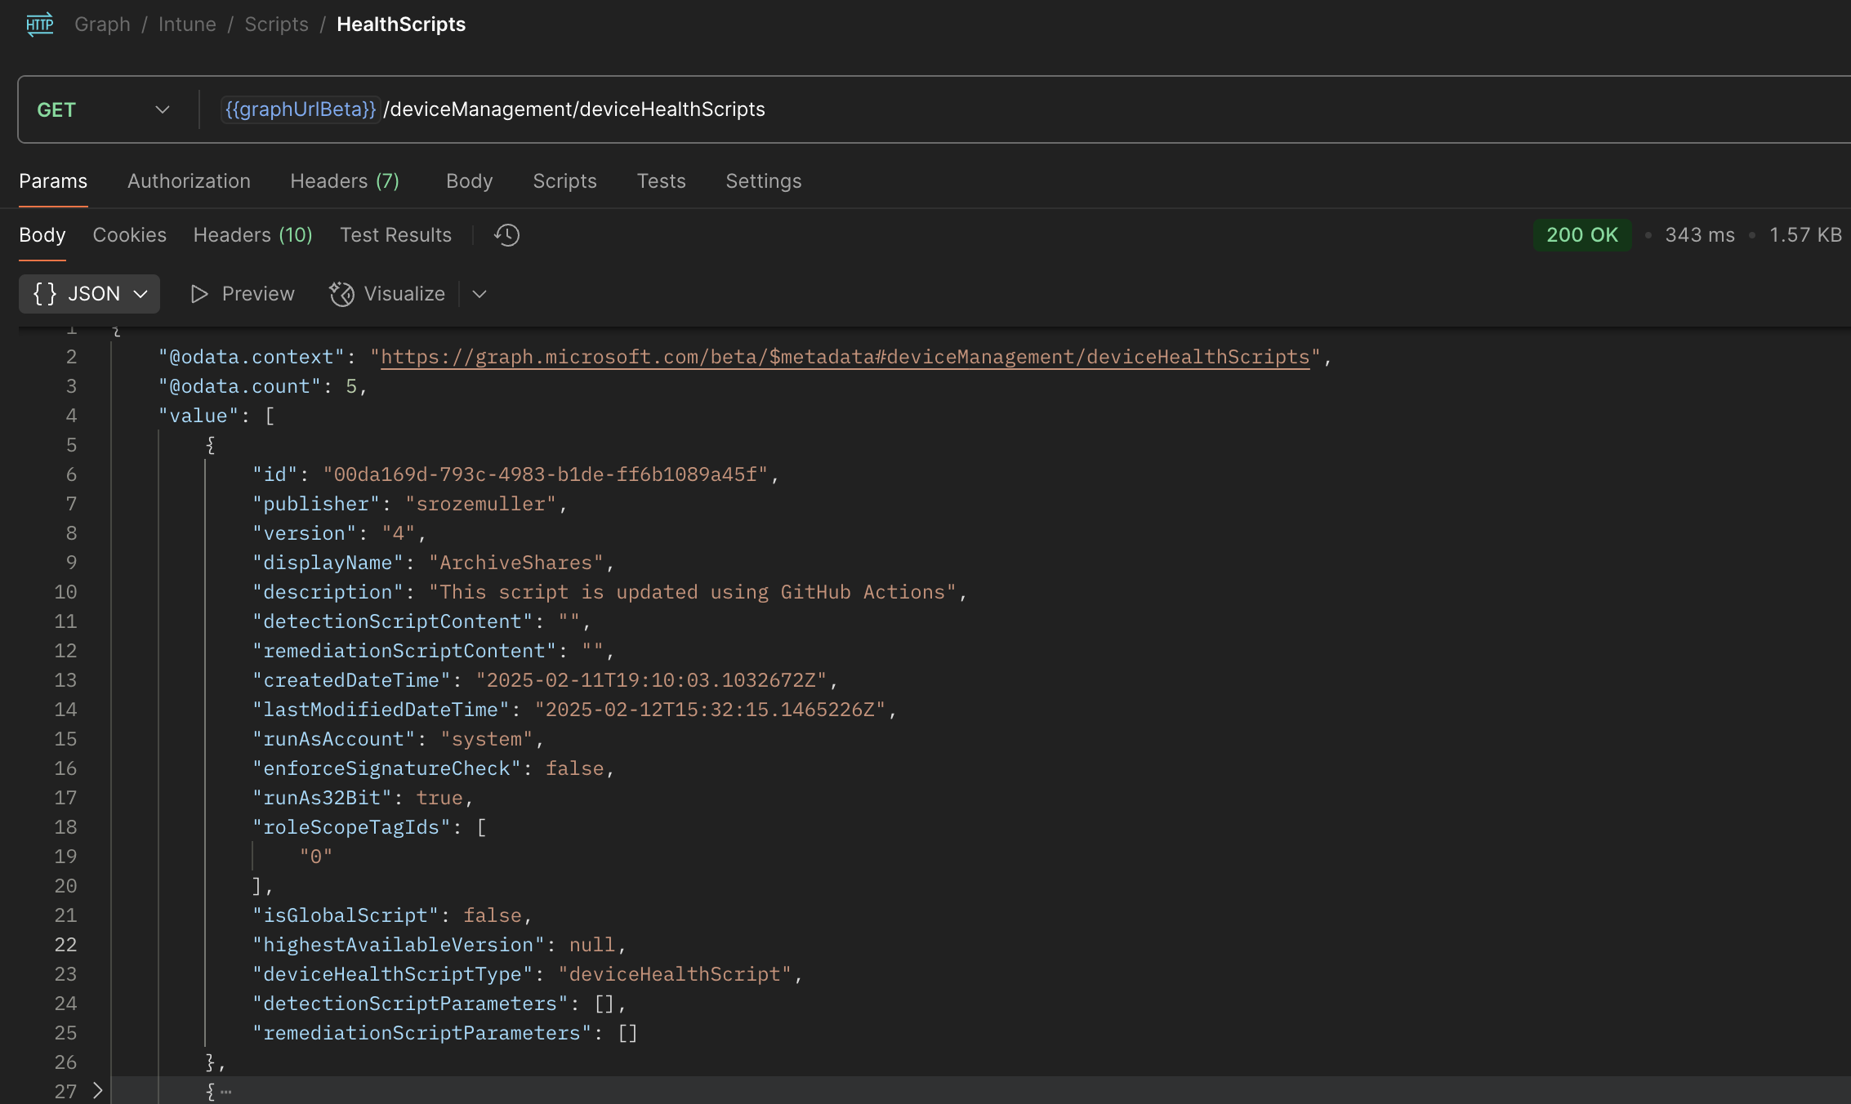Click the HealthScripts request name
The image size is (1851, 1104).
click(x=401, y=24)
